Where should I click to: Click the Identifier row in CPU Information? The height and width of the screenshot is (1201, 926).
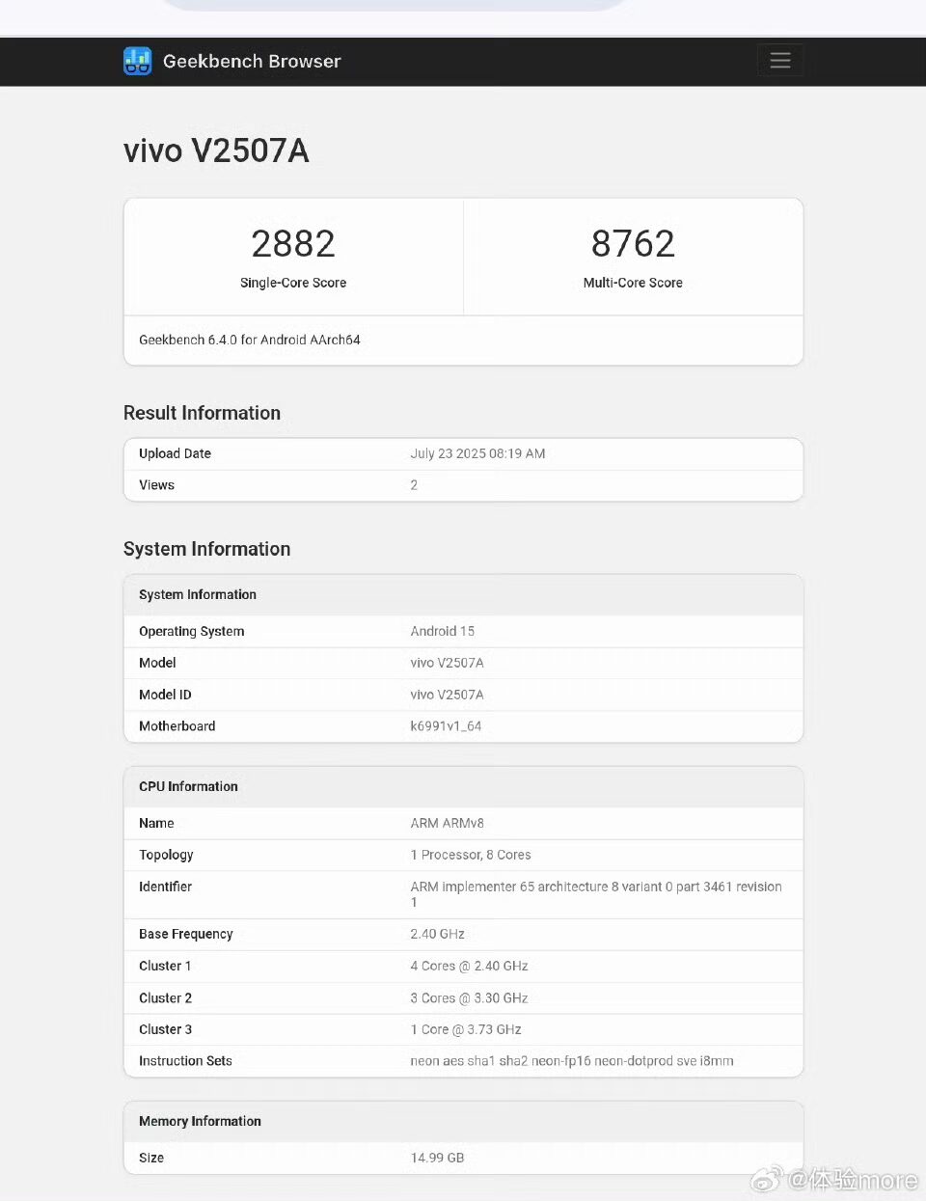[x=463, y=894]
